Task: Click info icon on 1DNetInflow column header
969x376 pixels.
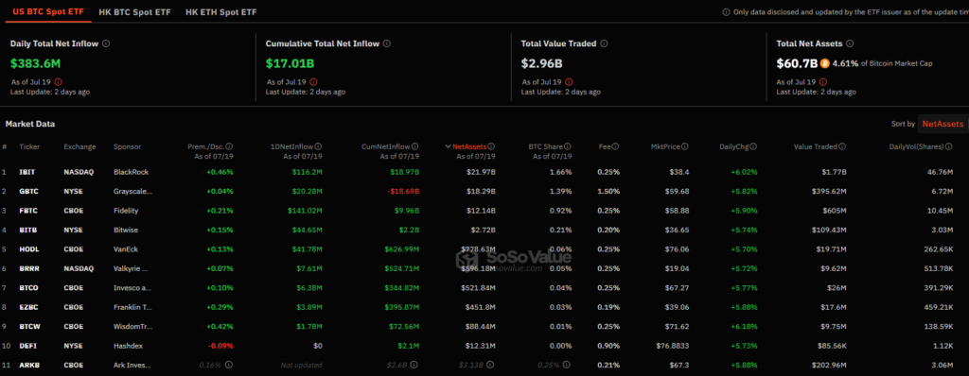Action: tap(318, 147)
